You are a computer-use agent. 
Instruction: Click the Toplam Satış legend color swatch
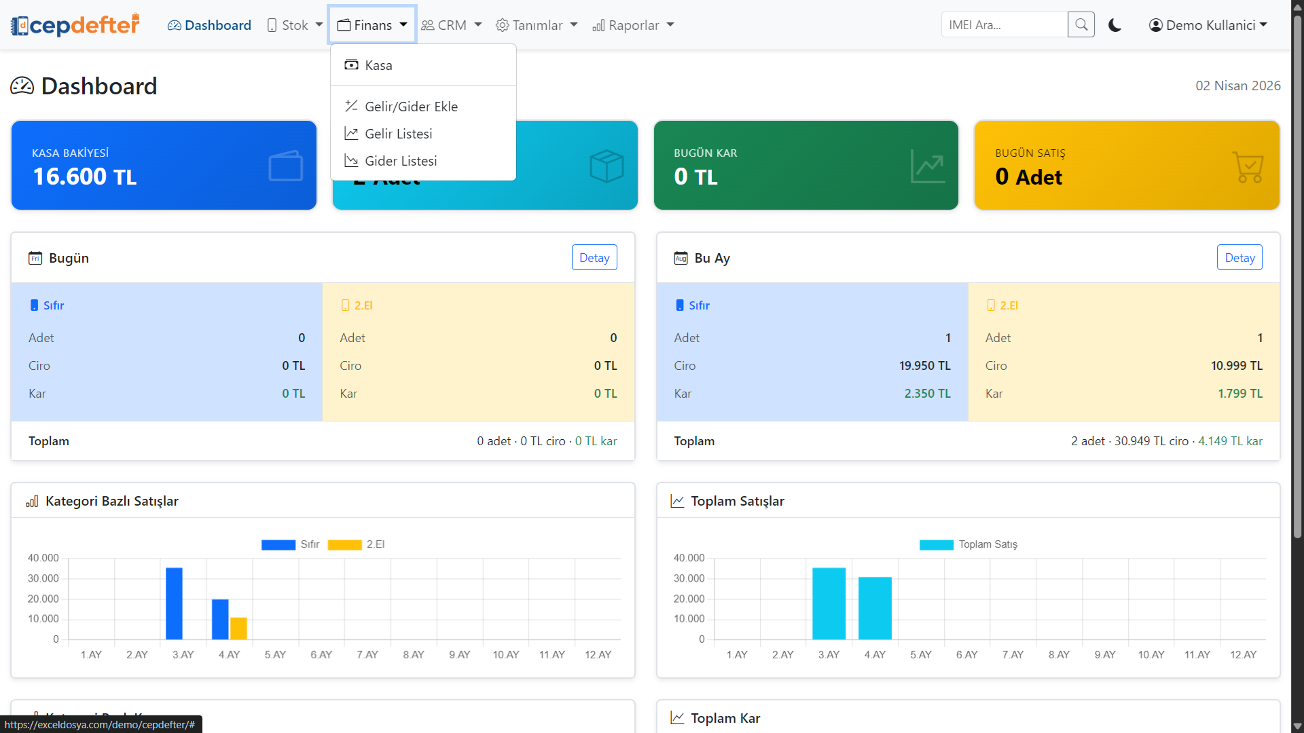[x=936, y=544]
